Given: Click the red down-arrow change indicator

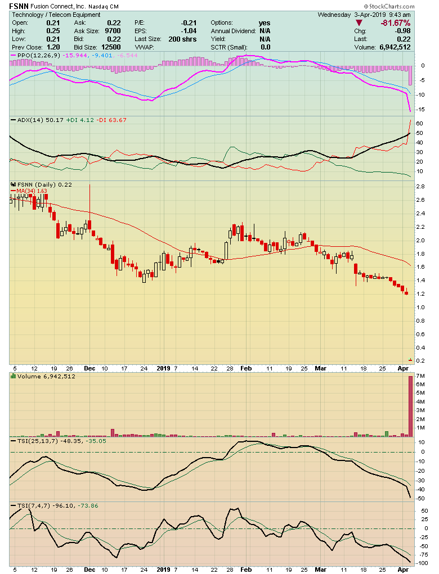Looking at the screenshot, I should click(x=359, y=23).
